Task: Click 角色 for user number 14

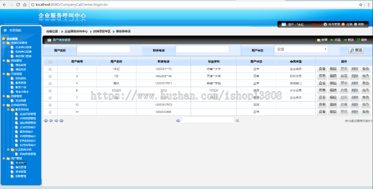Action: tap(366, 111)
